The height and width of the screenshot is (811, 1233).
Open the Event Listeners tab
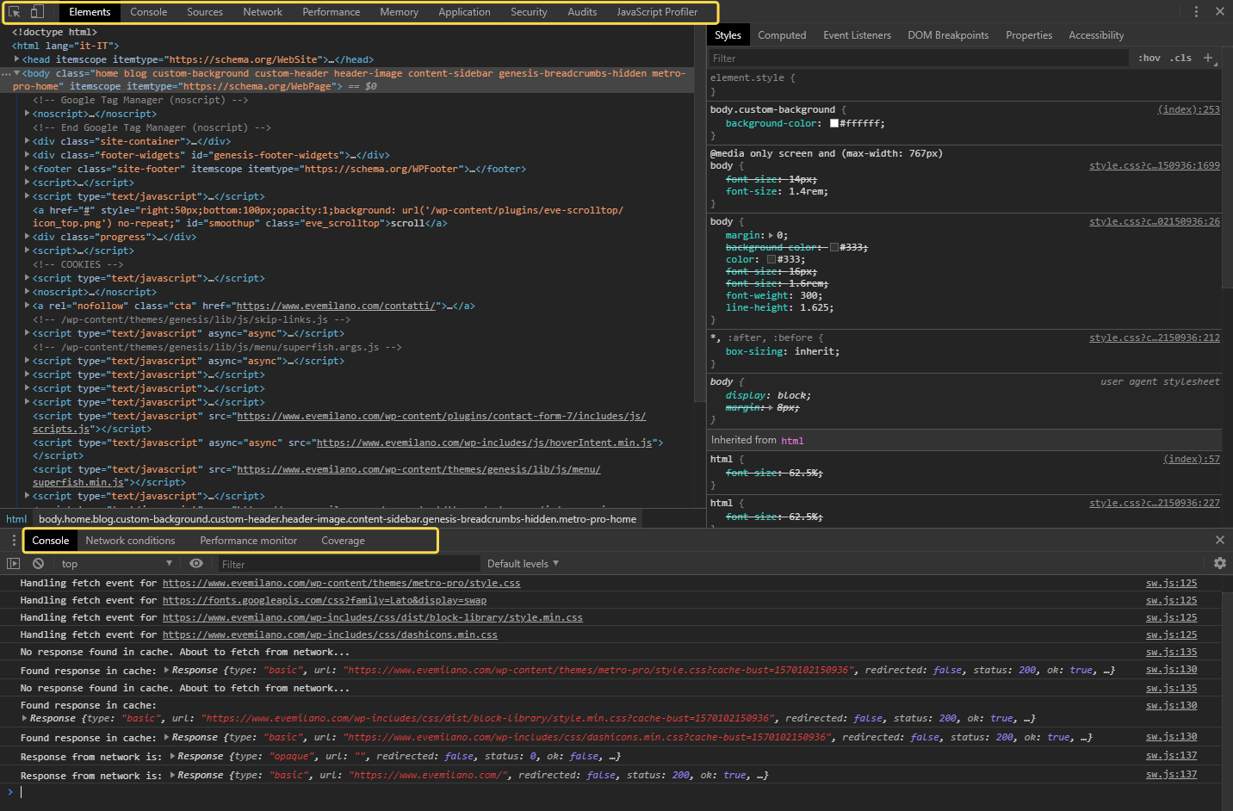click(x=857, y=35)
